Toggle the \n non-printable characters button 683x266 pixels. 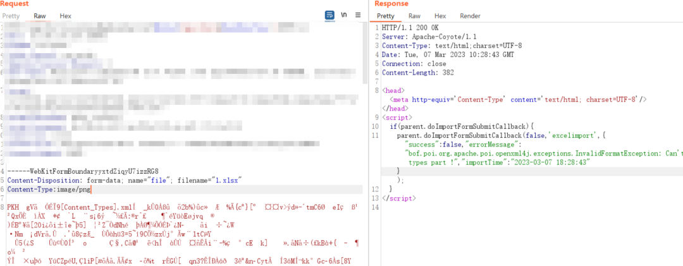[x=343, y=15]
